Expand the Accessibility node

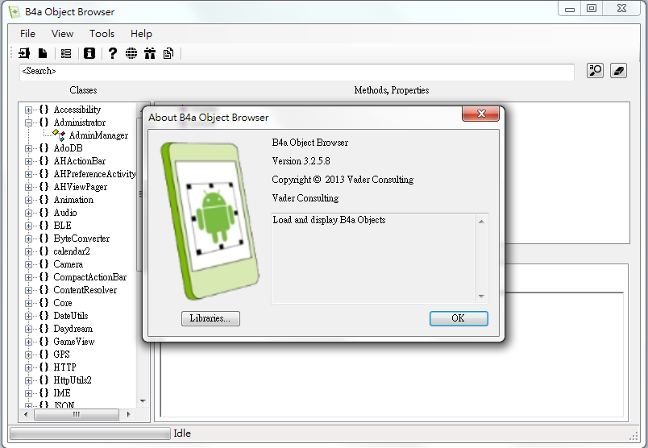(x=28, y=110)
